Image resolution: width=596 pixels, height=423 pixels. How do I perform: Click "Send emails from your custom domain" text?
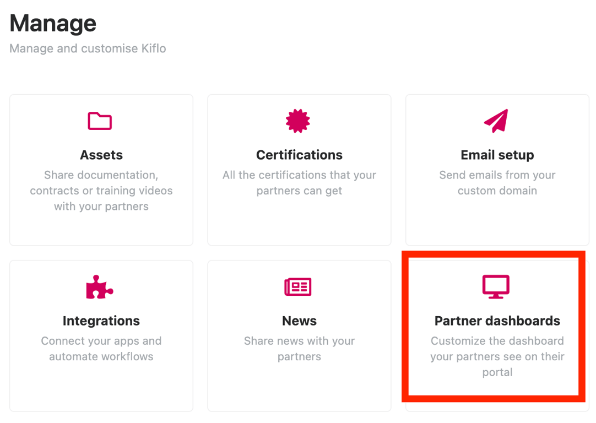pos(497,183)
